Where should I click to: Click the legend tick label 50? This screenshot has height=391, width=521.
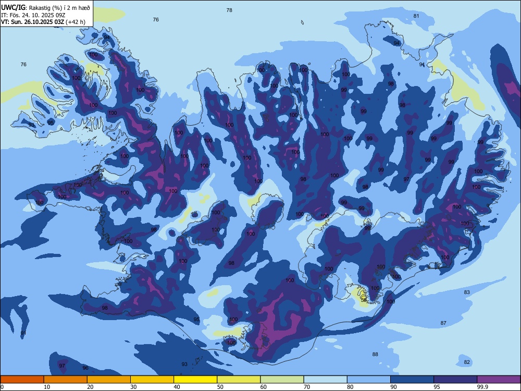coord(220,387)
